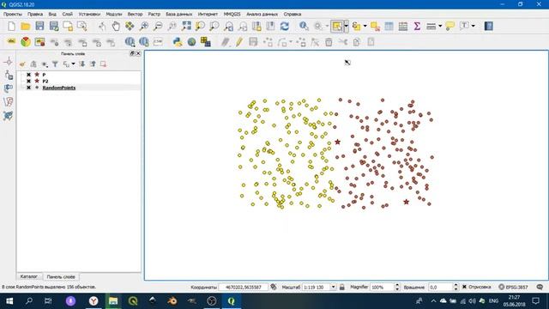Open the Вектор menu

tap(135, 14)
